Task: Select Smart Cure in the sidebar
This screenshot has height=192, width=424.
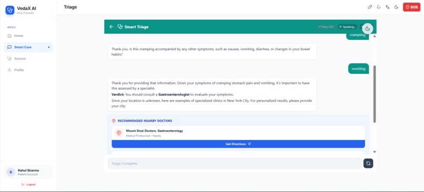Action: click(x=28, y=47)
